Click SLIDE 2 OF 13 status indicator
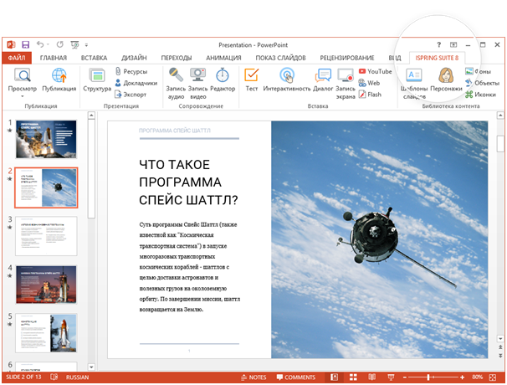507x385 pixels. click(23, 377)
